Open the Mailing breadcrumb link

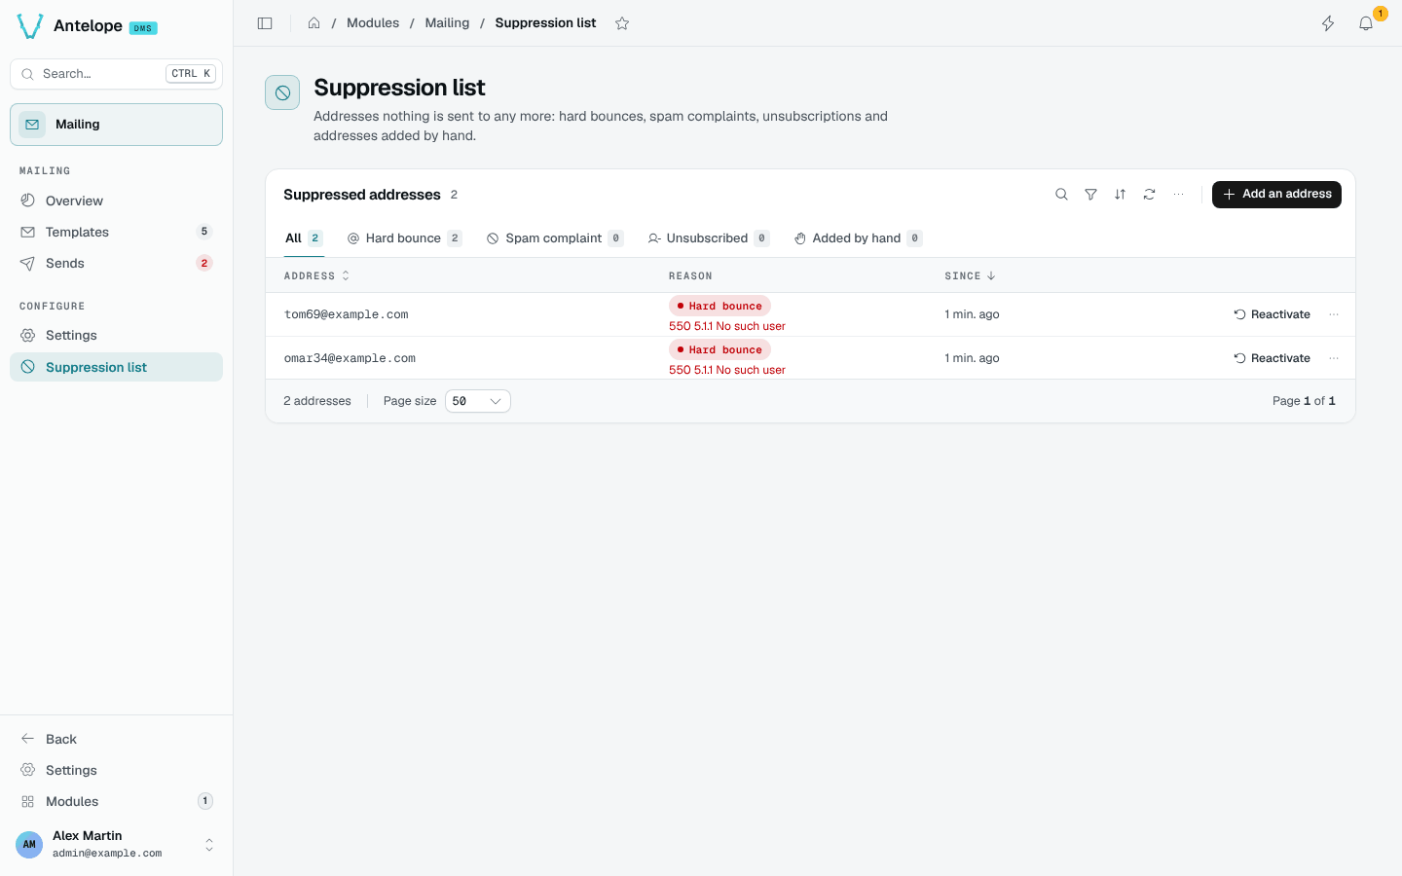pos(447,23)
